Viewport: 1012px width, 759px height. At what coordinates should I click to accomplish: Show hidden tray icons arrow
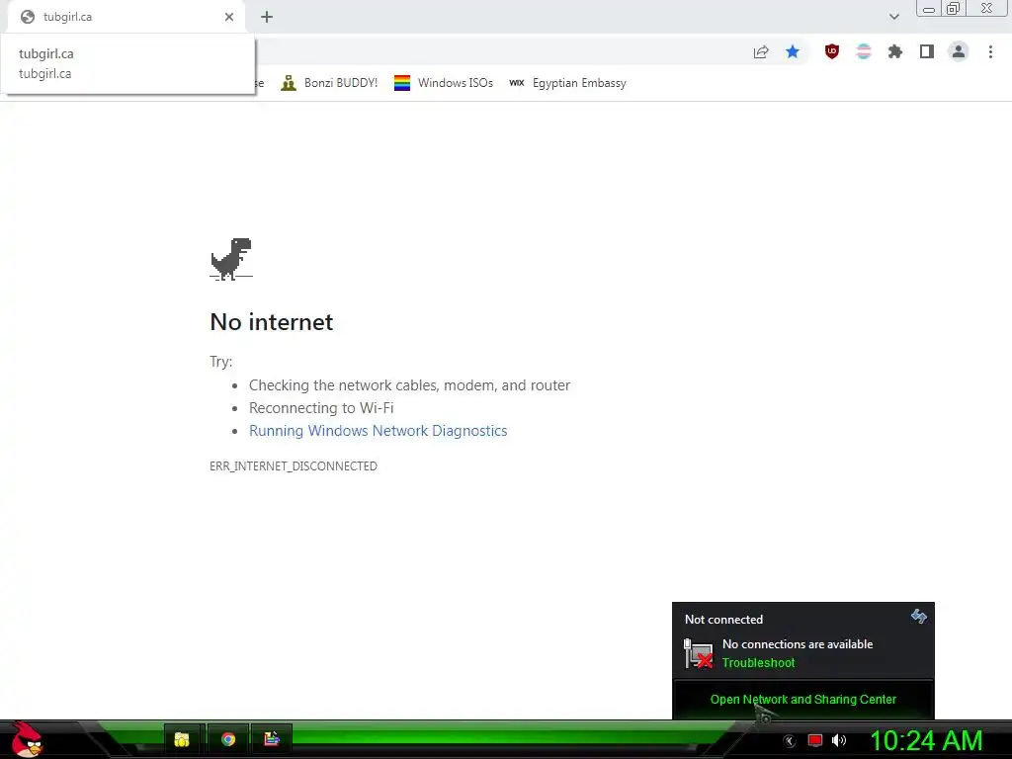coord(789,741)
